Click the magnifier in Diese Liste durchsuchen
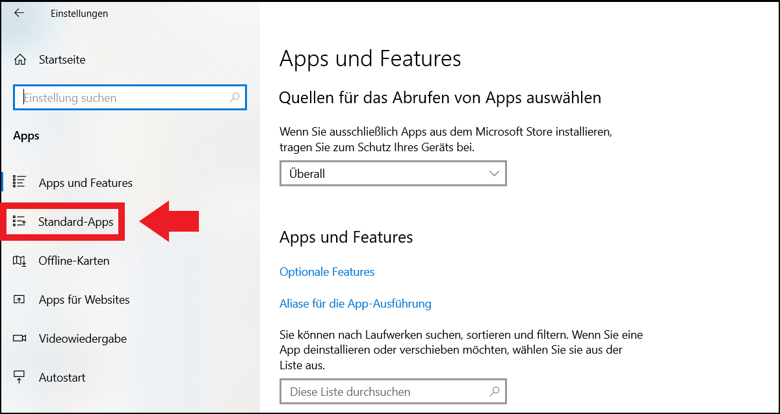Viewport: 780px width, 414px height. click(495, 392)
